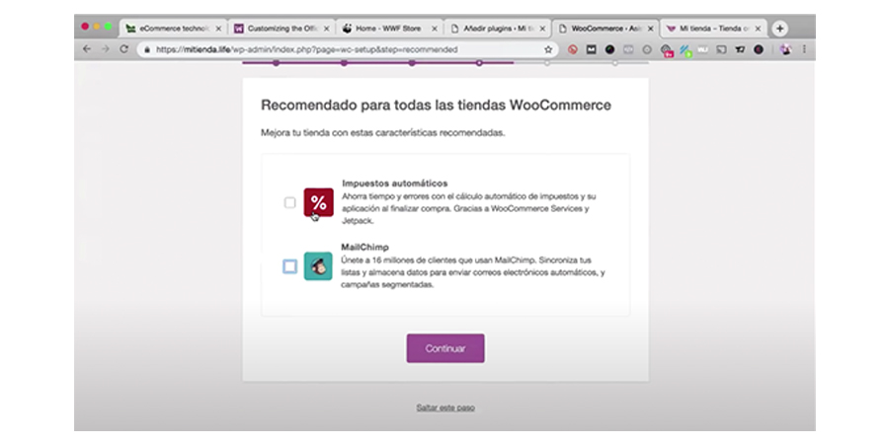Screen dimensions: 889x444
Task: Switch to the Home - WWF Store tab
Action: coord(385,29)
